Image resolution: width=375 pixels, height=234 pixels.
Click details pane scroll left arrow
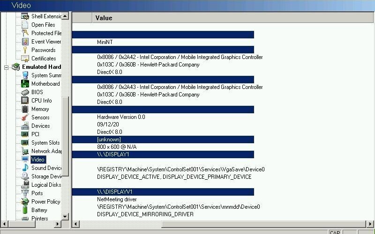click(76, 224)
